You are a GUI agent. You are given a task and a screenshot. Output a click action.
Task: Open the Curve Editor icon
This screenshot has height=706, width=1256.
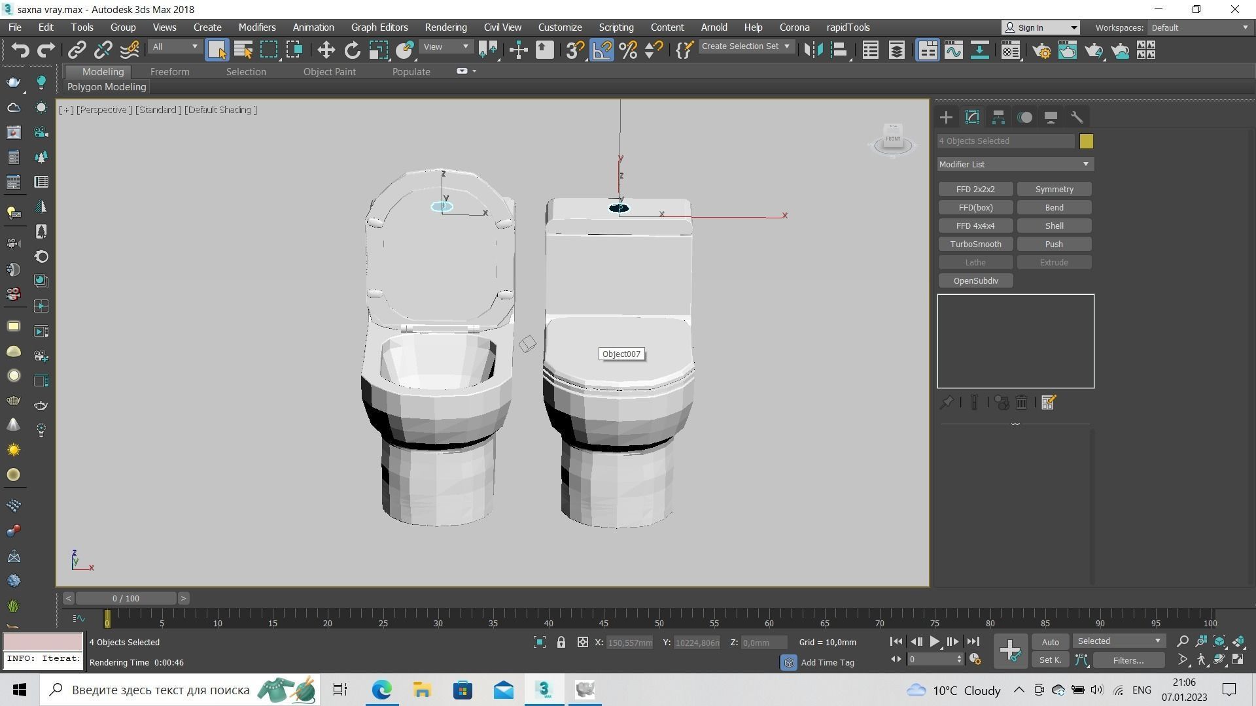953,50
